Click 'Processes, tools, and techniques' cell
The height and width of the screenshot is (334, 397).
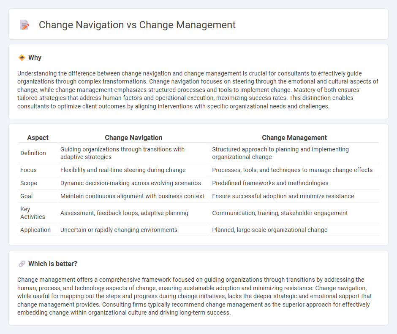click(x=294, y=170)
